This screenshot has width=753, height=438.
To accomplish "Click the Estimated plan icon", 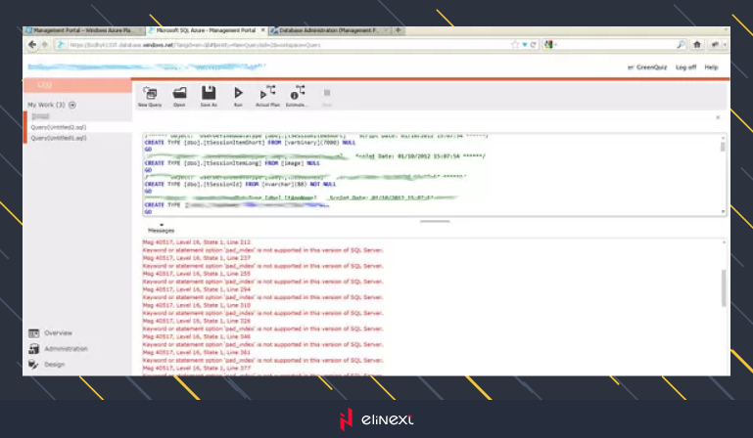I will [297, 95].
